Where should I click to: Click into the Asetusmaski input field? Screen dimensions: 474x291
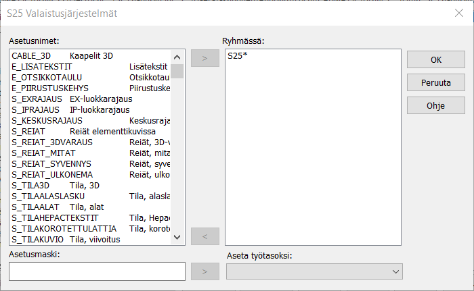click(x=97, y=271)
